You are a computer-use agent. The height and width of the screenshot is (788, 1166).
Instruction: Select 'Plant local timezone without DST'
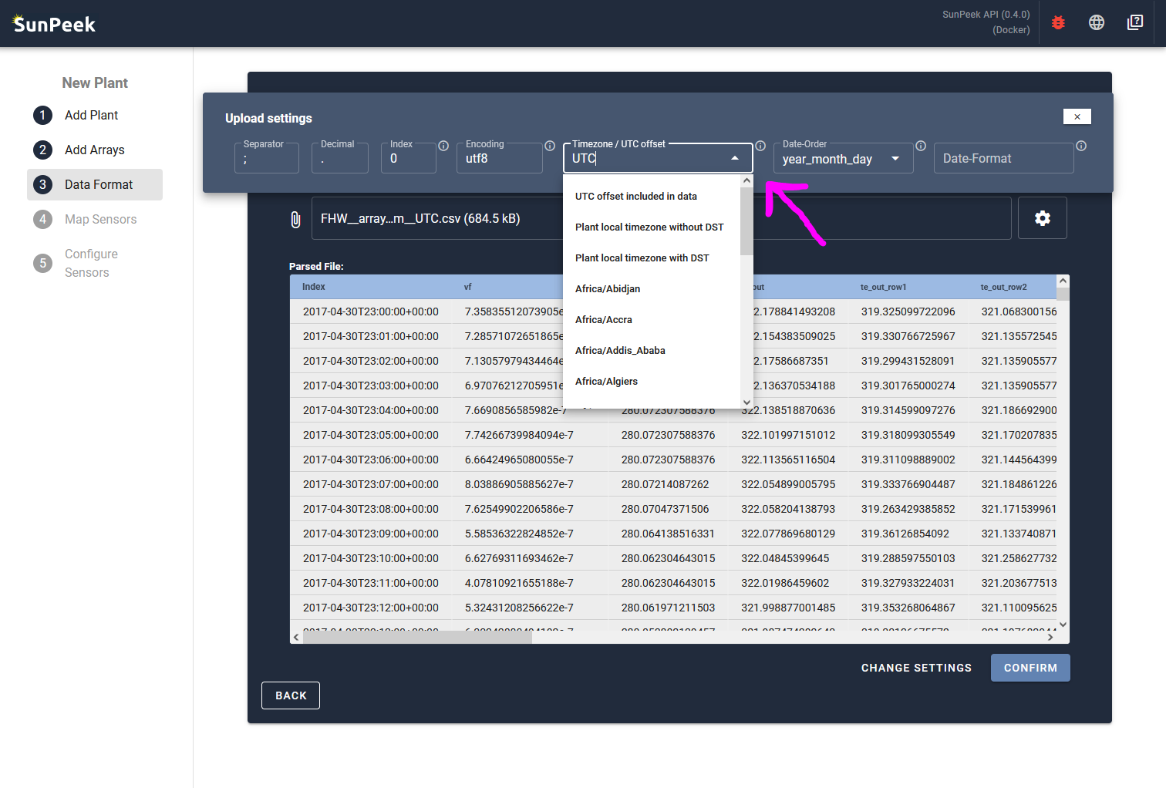[x=652, y=227]
